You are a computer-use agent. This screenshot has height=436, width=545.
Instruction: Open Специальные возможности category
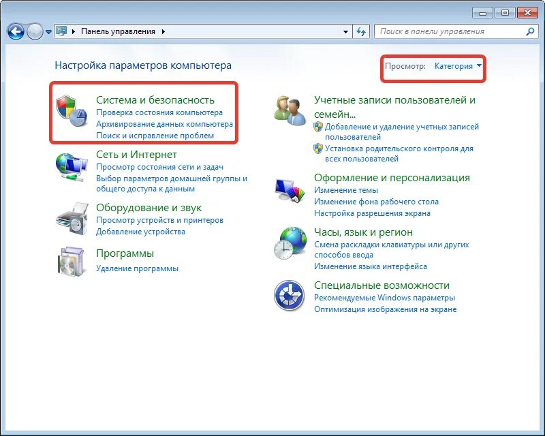tap(381, 285)
